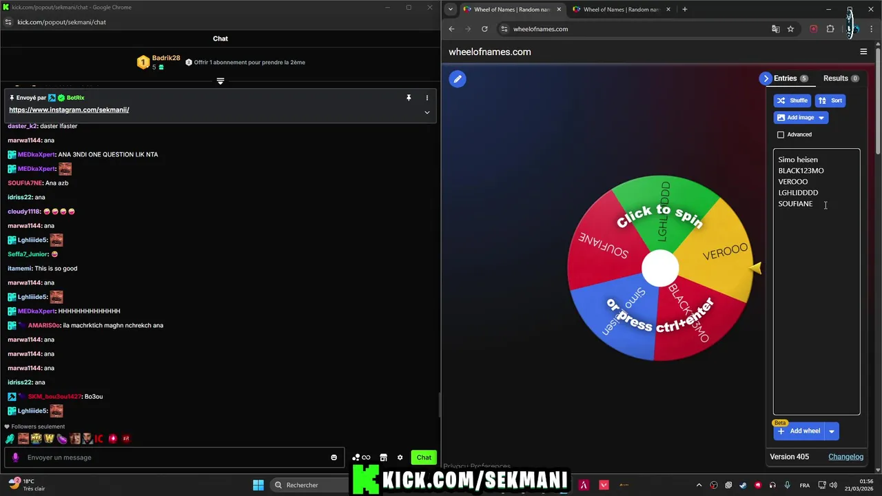Expand the Add image dropdown arrow
The width and height of the screenshot is (882, 496).
tap(821, 118)
